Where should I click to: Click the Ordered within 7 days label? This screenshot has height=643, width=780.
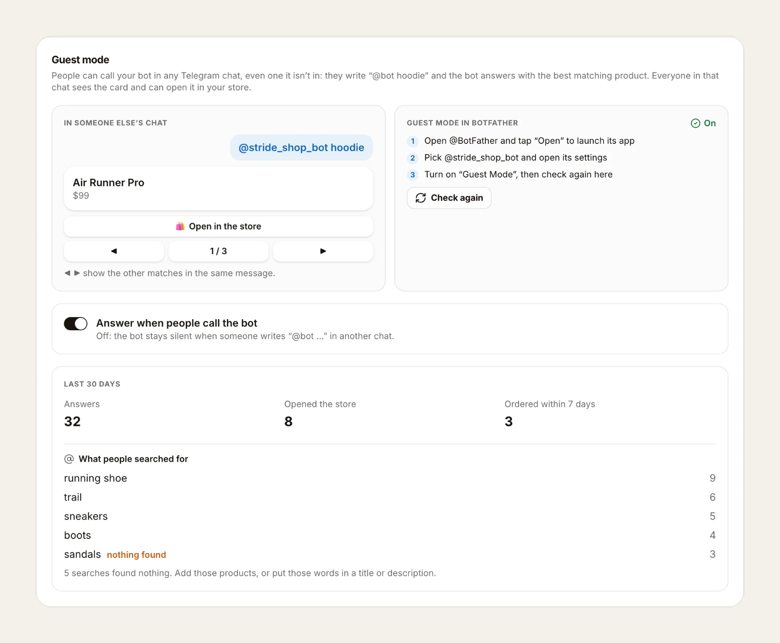click(x=550, y=404)
